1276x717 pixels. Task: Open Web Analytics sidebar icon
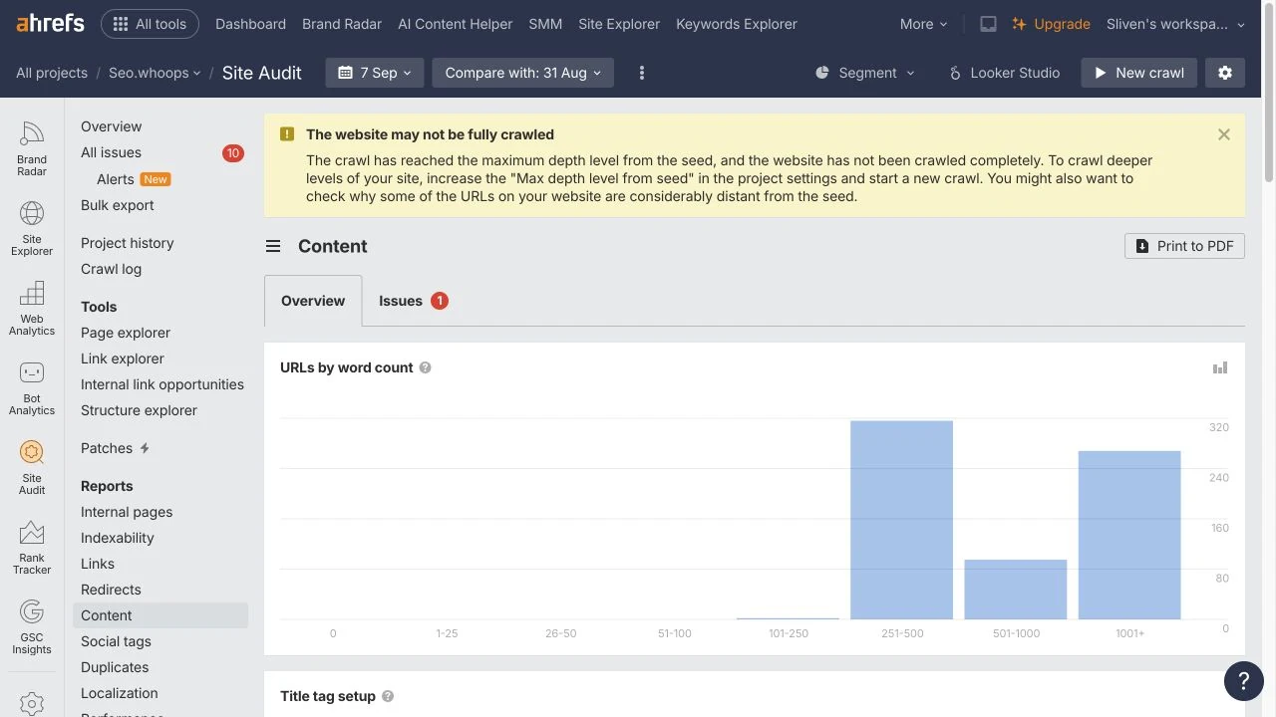[32, 309]
